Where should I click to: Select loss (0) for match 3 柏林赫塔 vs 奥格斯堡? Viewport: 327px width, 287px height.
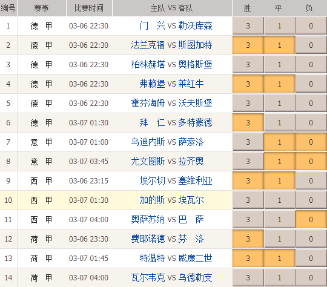point(311,64)
